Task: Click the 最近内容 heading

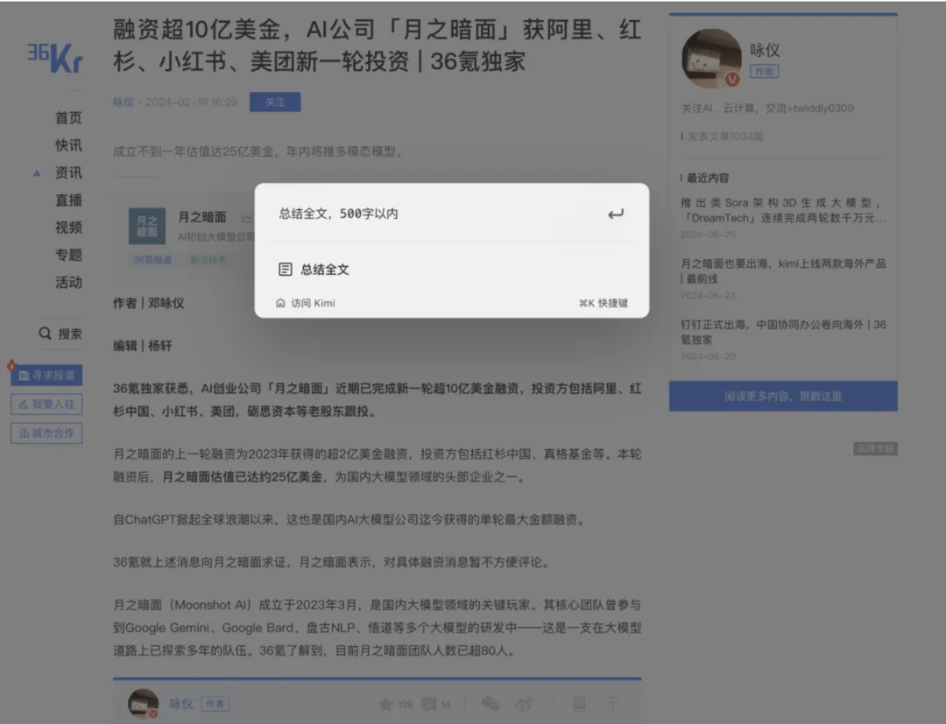Action: [708, 178]
